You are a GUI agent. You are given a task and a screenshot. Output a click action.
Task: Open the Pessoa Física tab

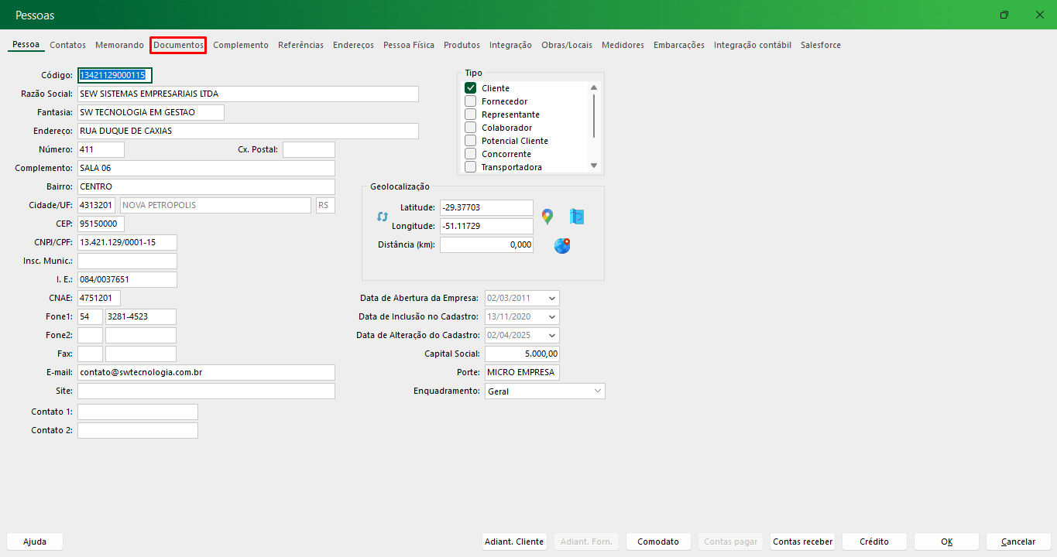409,45
